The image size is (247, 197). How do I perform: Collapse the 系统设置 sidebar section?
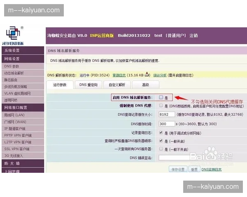(x=23, y=50)
